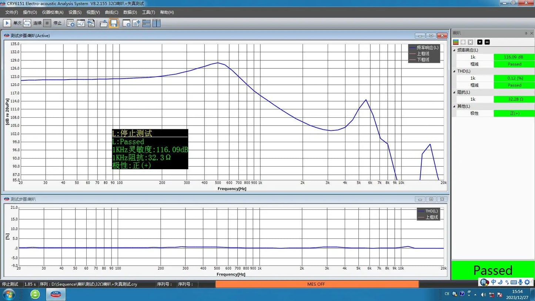Save using the floppy disk icon
535x301 pixels.
point(114,23)
